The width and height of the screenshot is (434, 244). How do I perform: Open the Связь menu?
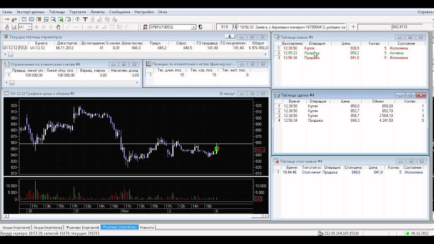point(7,12)
